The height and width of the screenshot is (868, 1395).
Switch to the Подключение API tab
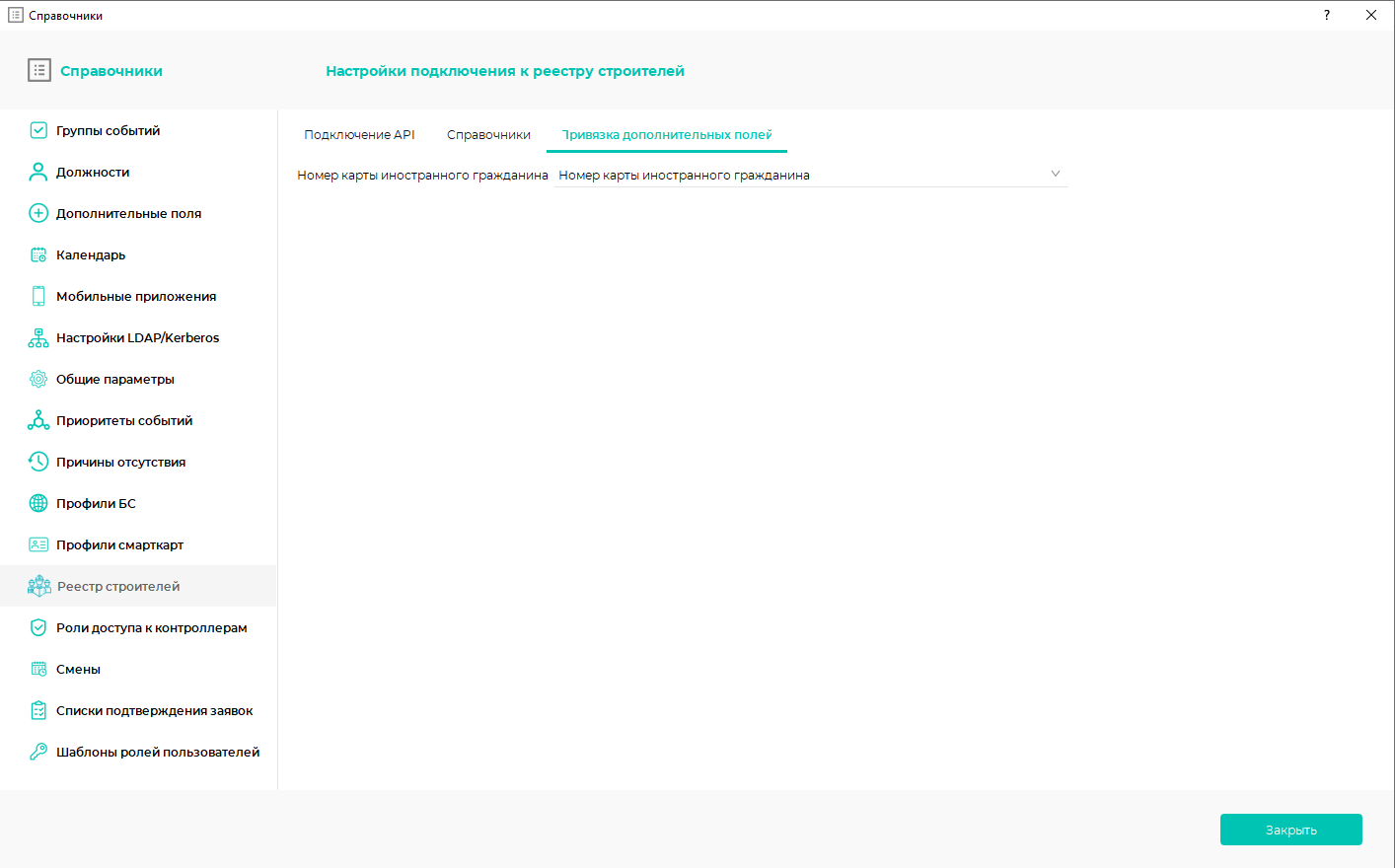[359, 135]
